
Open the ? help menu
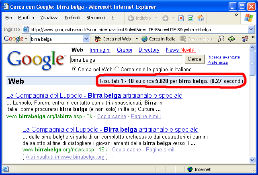point(113,18)
